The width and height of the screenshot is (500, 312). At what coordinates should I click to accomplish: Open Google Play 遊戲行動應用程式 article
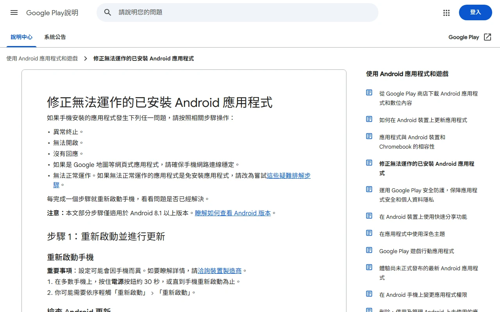[417, 251]
